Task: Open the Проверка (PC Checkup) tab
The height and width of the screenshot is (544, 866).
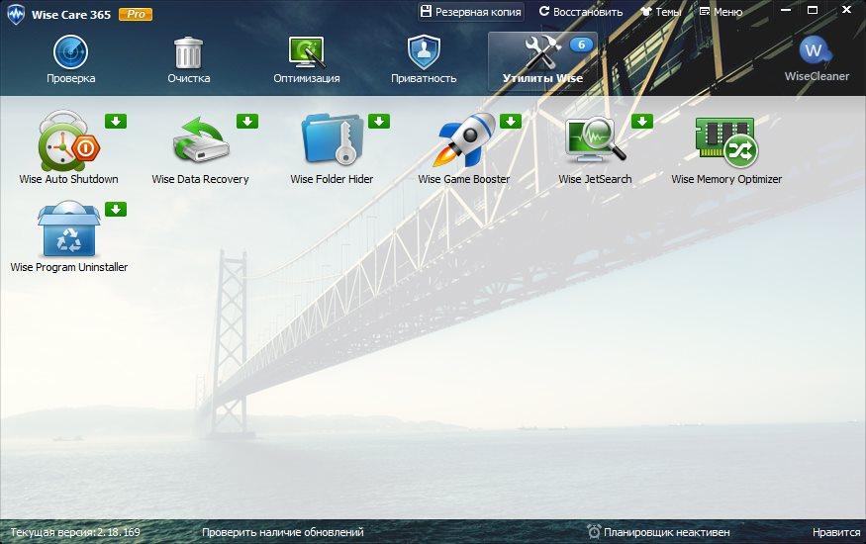Action: (70, 59)
